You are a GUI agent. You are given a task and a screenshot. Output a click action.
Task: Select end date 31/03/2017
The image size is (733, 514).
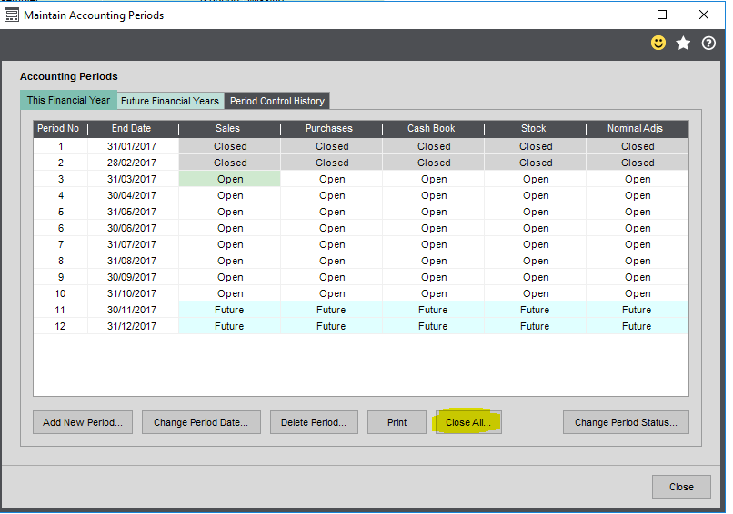(133, 179)
